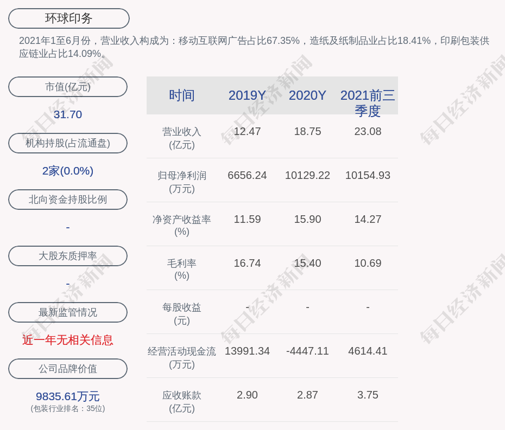The width and height of the screenshot is (505, 430).
Task: Click the market value 31.70
Action: (x=68, y=114)
